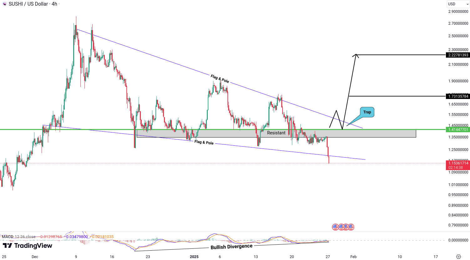Click the 1.65000000 price axis label
Screen dimensions: 470x260
click(x=458, y=104)
